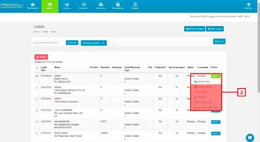Open the Accounting calculator icon
Viewport: 260px width, 142px height.
[118, 5]
